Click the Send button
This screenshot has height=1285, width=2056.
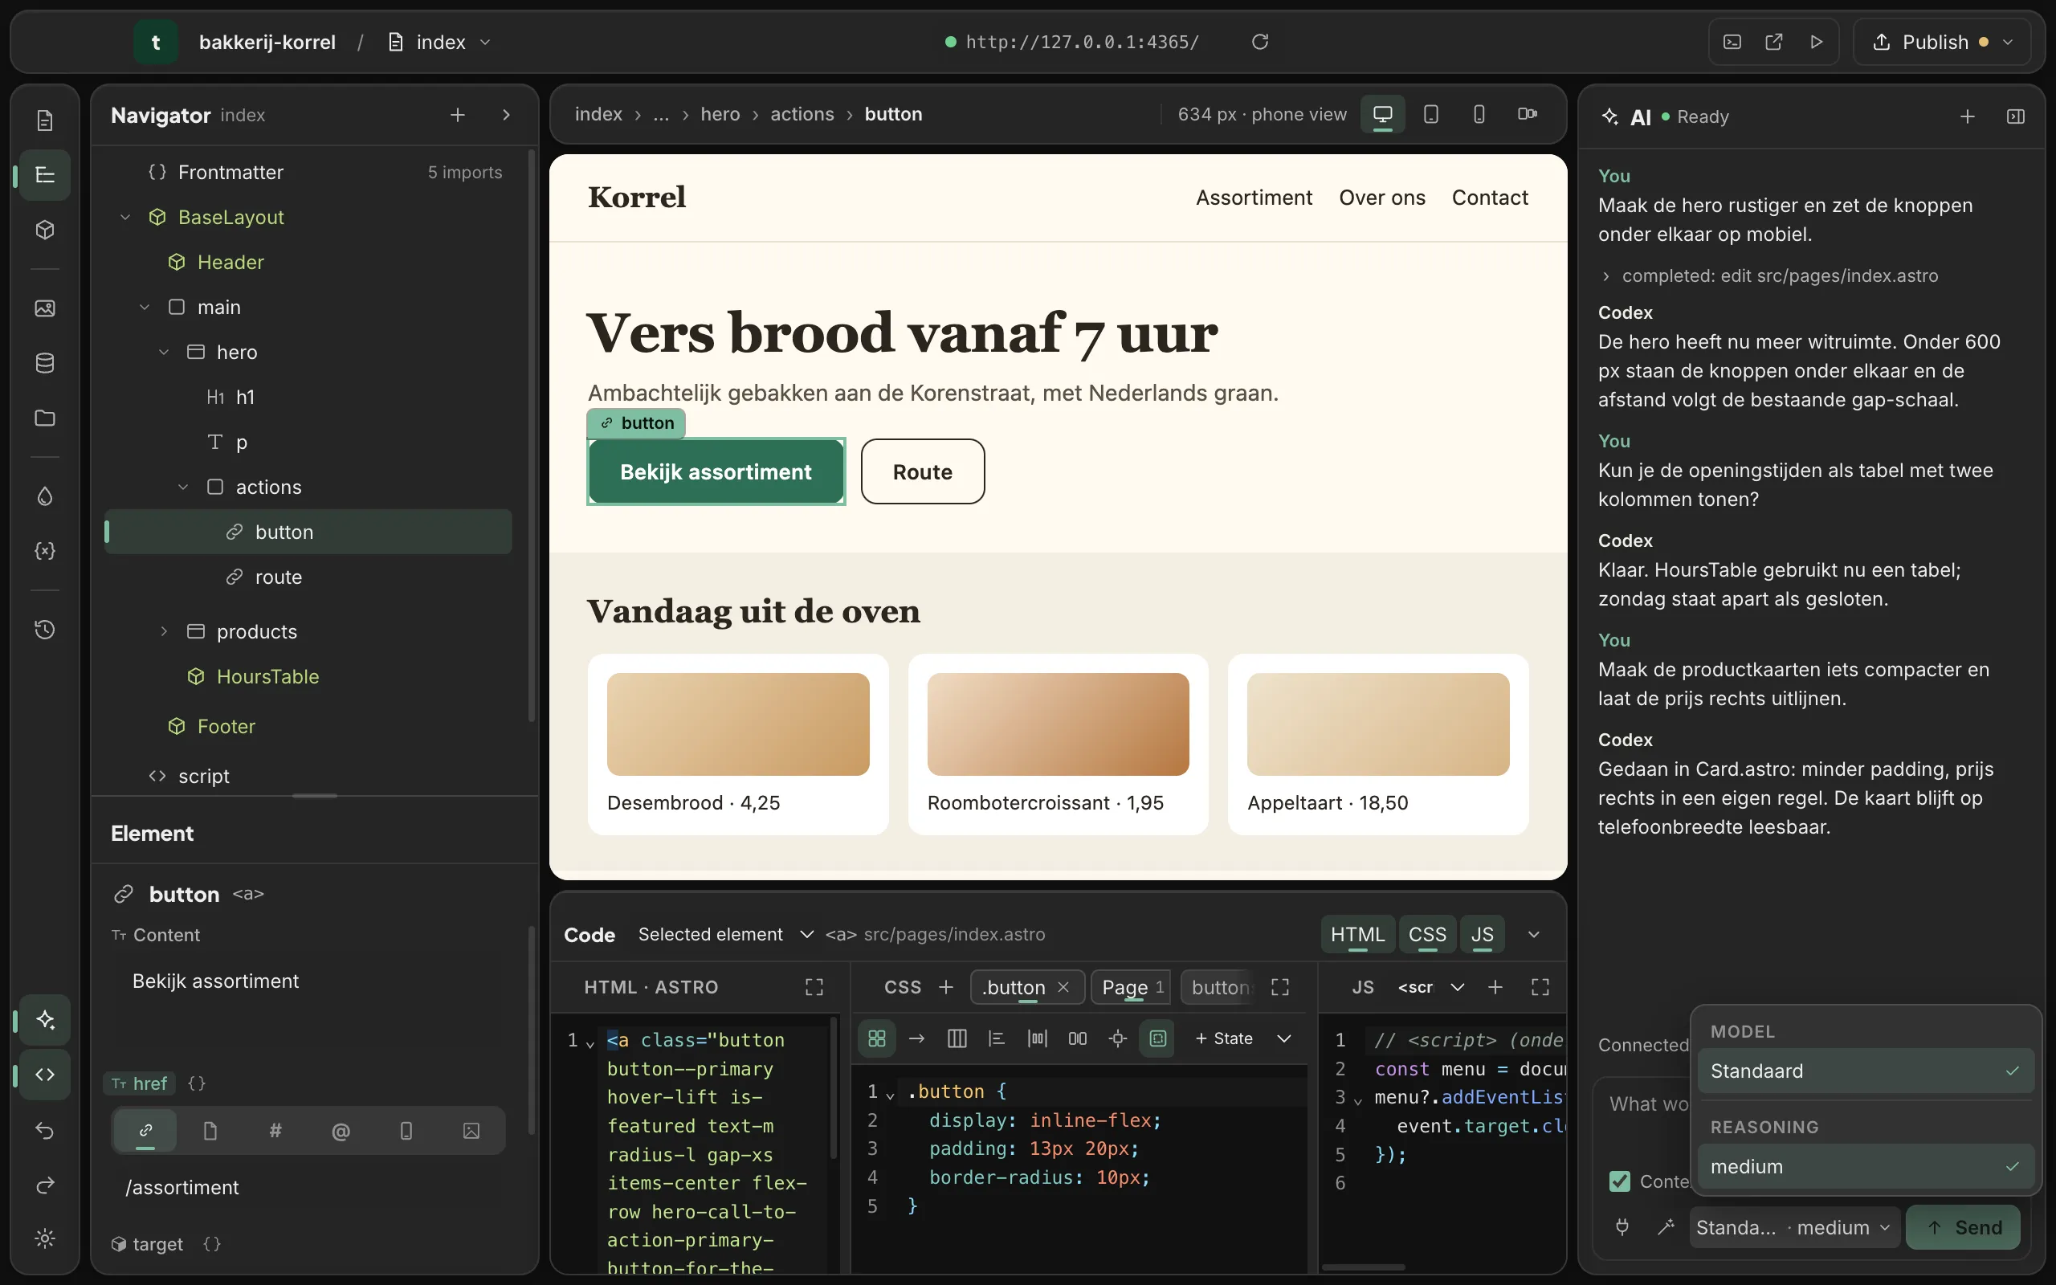[x=1964, y=1227]
